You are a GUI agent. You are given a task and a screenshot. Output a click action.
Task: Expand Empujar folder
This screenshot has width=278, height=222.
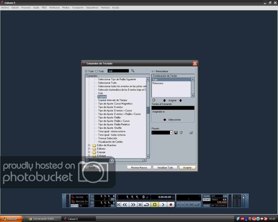[x=89, y=152]
